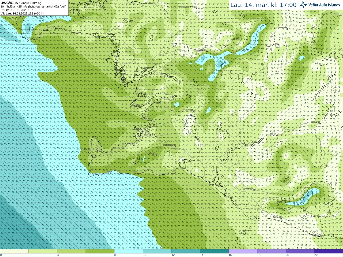The width and height of the screenshot is (343, 257).
Task: Click the 16–18 m/s lavender legend swatch
Action: 243,251
